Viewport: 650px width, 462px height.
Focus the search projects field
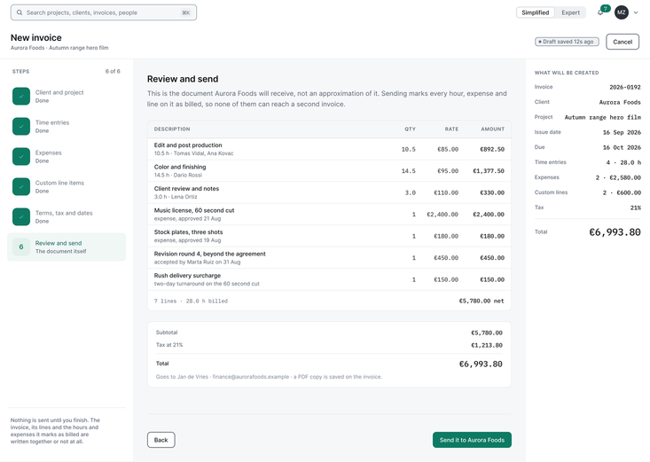104,12
